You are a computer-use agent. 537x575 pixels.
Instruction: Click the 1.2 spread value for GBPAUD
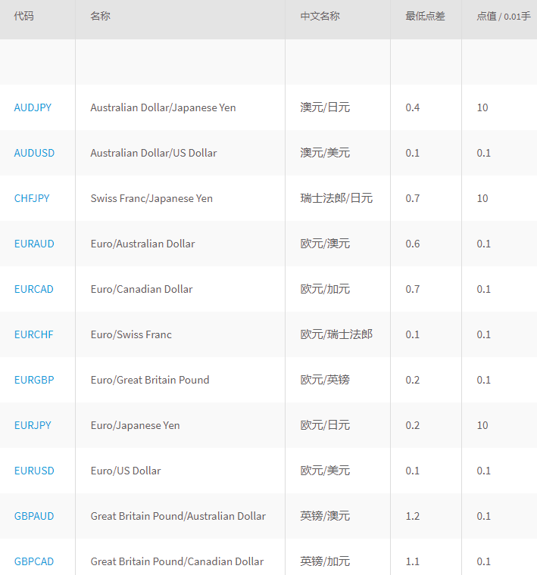pos(413,516)
